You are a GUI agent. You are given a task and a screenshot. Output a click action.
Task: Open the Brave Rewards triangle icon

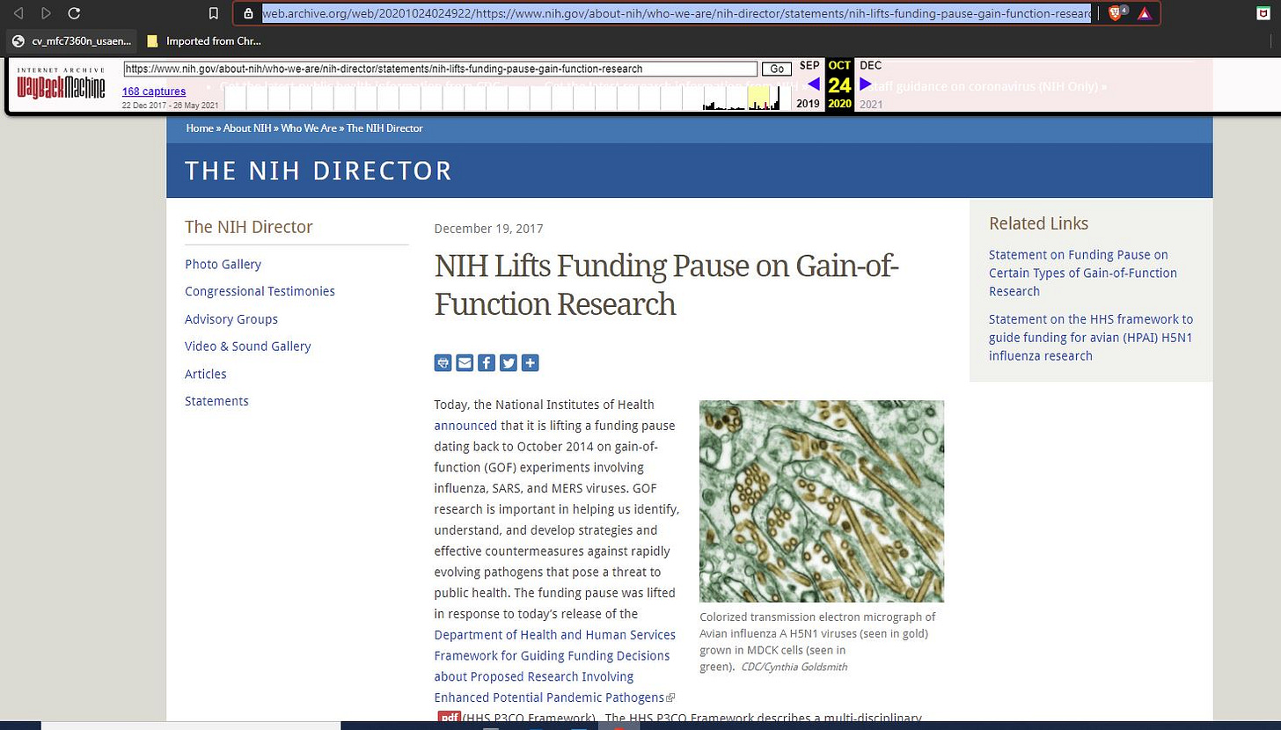coord(1144,13)
